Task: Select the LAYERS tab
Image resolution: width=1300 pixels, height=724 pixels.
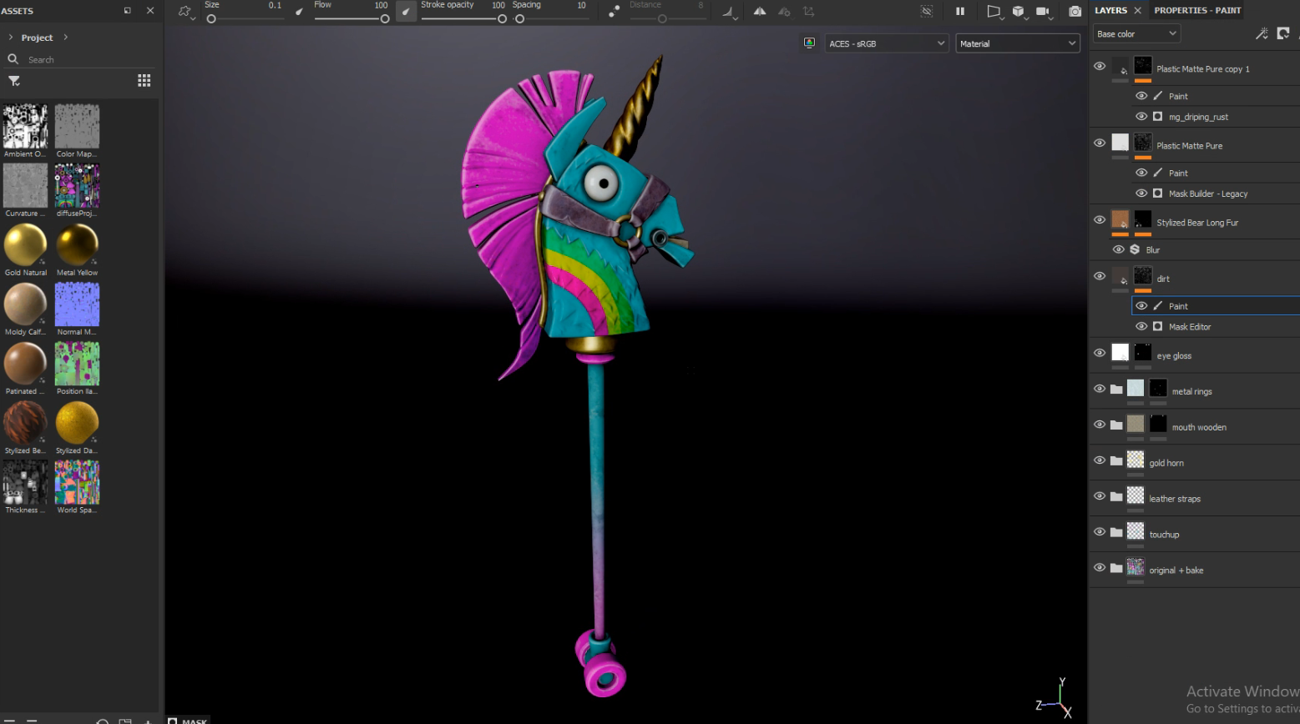Action: coord(1110,10)
